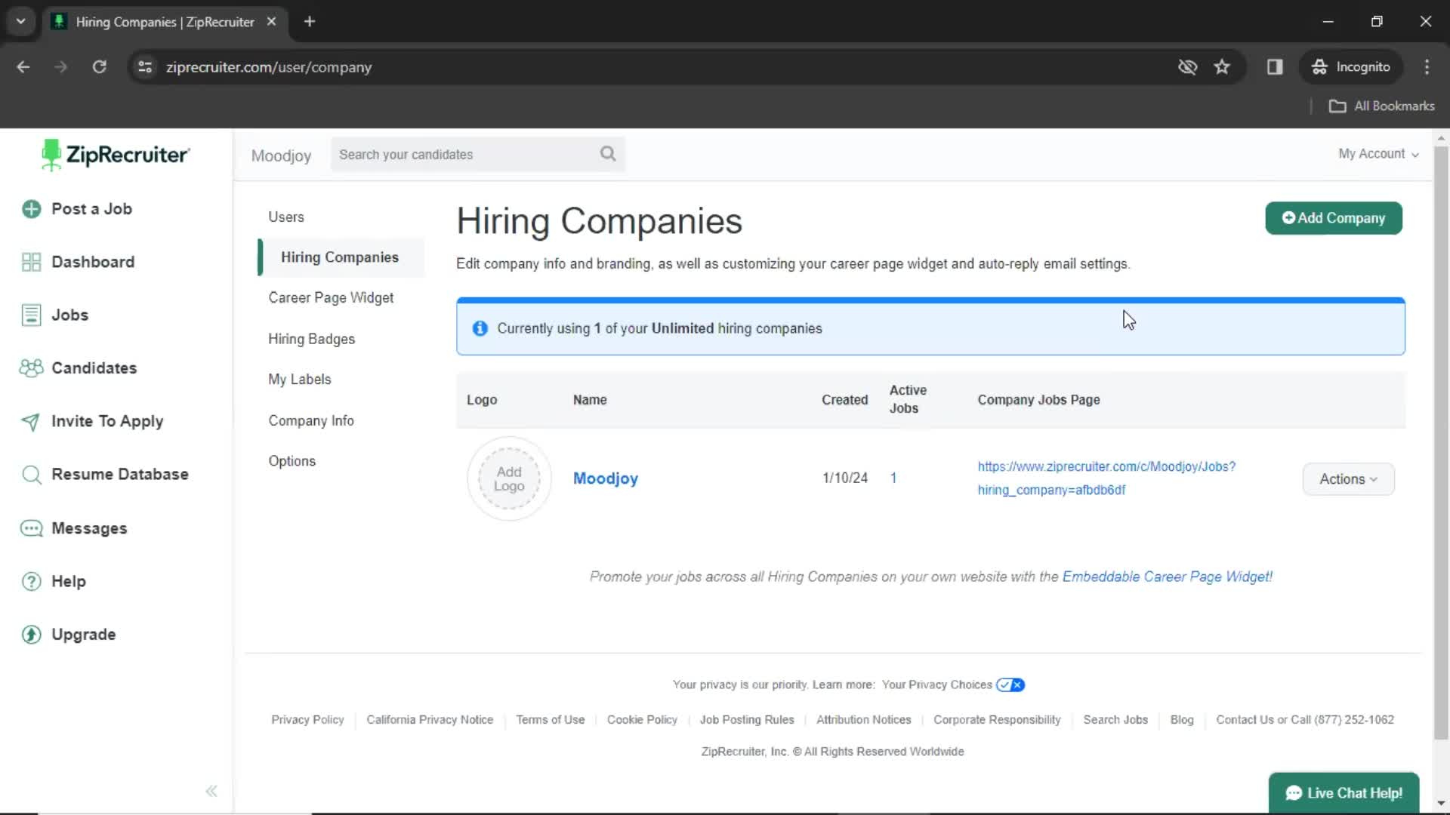Bookmark this page with the star icon
This screenshot has height=815, width=1450.
point(1222,67)
